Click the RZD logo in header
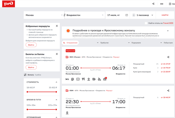Viewport: 175px width, 118px height. point(8,4)
